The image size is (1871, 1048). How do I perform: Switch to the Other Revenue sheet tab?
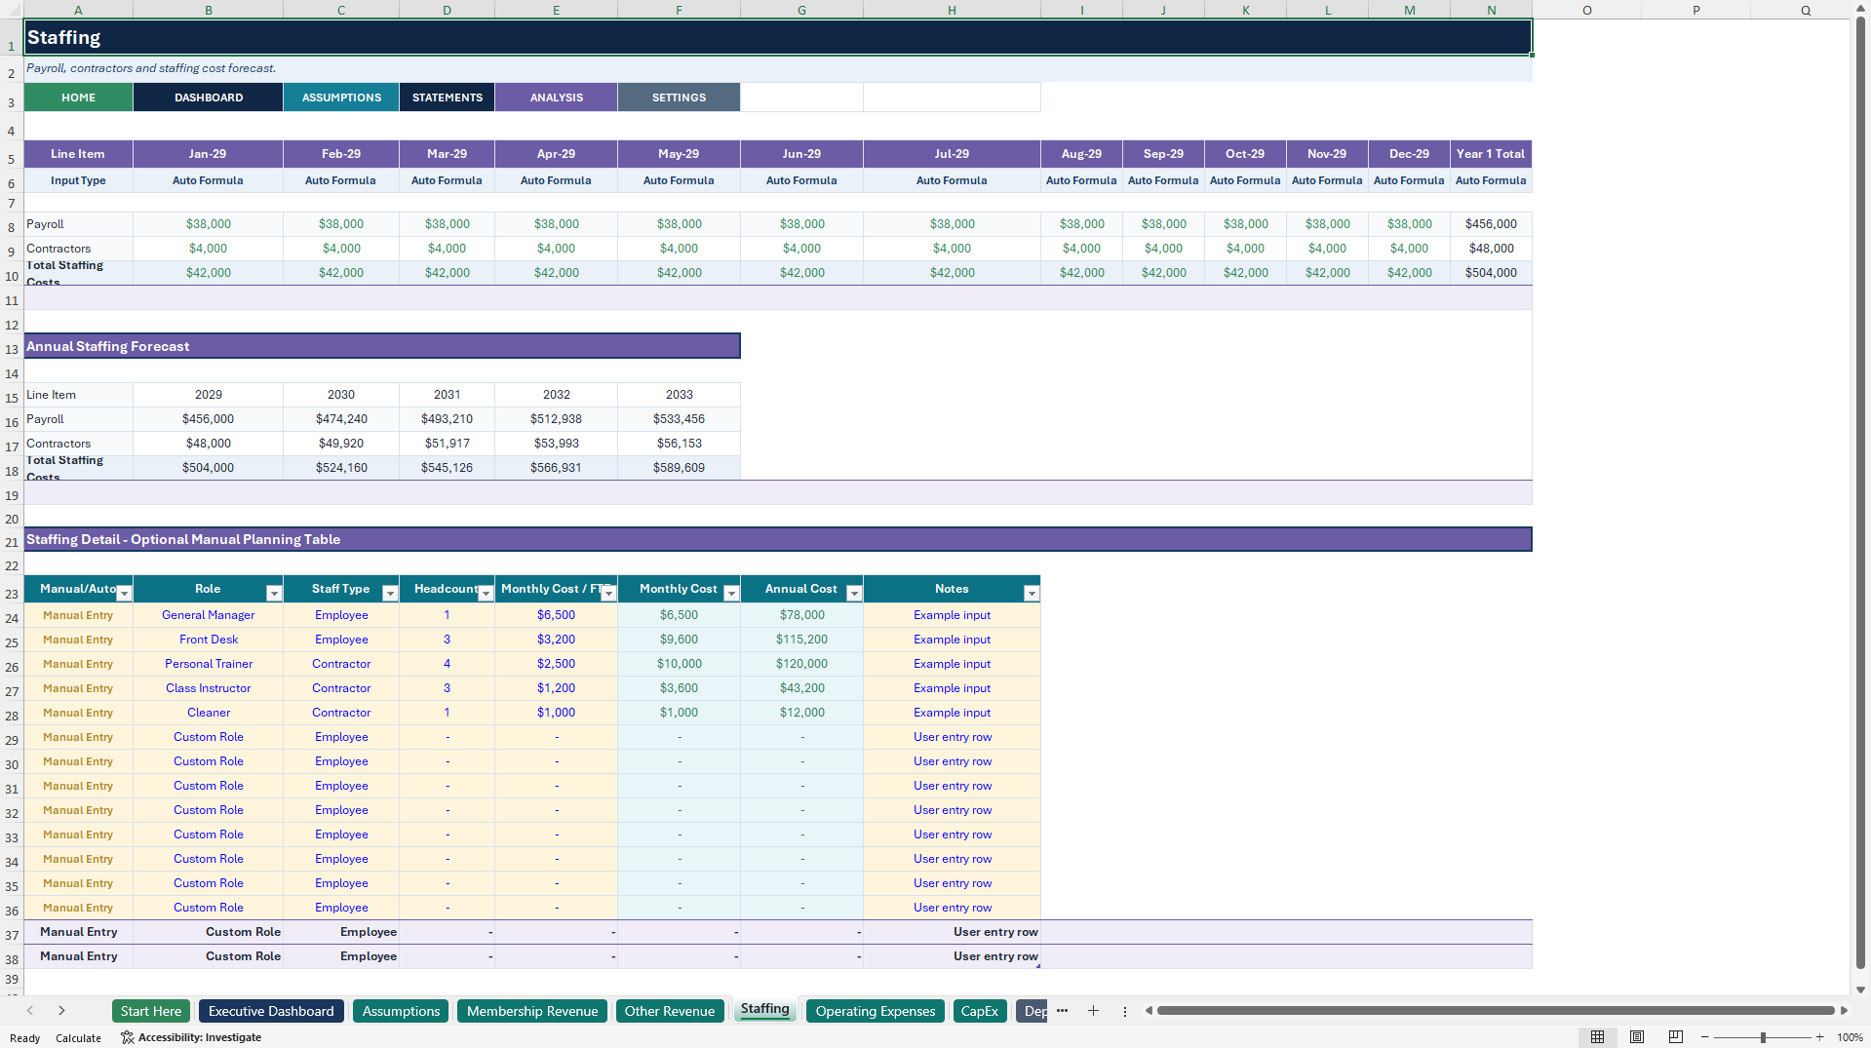click(x=670, y=1011)
